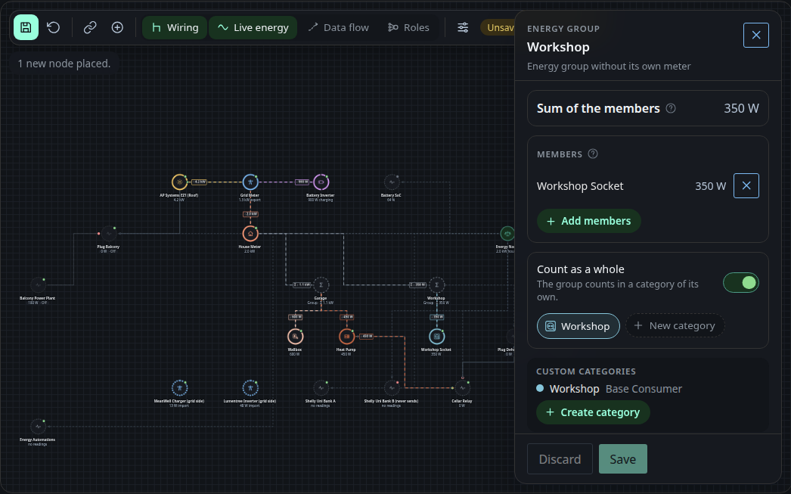
Task: Click the blue Workshop custom category dot
Action: [540, 389]
